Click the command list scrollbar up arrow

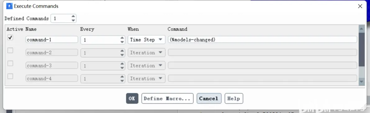pyautogui.click(x=362, y=29)
